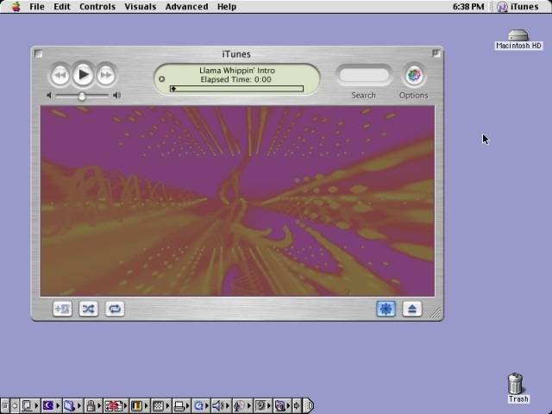Eject the disc with the eject button
The height and width of the screenshot is (414, 552).
point(412,308)
